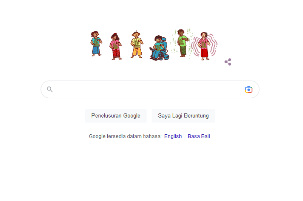Click doodle man in green shirt
Screen dimensions: 303x201
coord(183,43)
